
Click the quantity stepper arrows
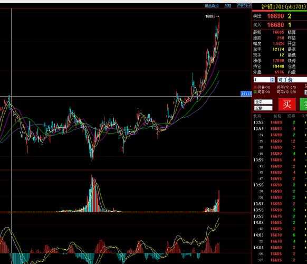coord(272,80)
